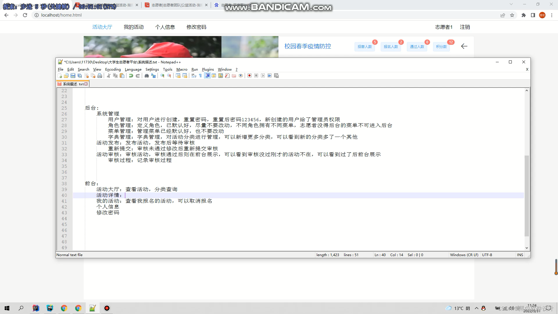
Task: Open the Language menu
Action: 133,69
